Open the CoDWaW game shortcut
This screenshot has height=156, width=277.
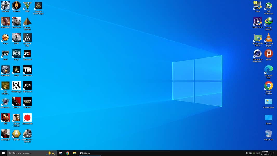(x=5, y=5)
